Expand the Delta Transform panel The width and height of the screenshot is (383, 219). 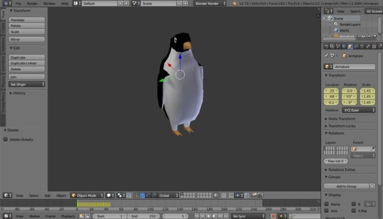[342, 118]
